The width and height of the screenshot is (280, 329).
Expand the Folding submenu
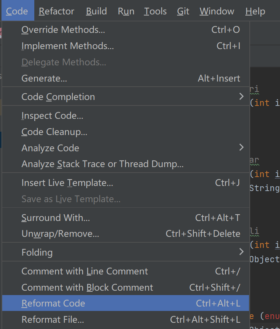[x=37, y=252]
